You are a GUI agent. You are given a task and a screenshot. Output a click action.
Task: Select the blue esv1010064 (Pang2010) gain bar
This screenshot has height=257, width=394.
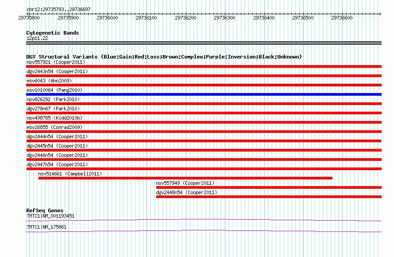tap(204, 94)
